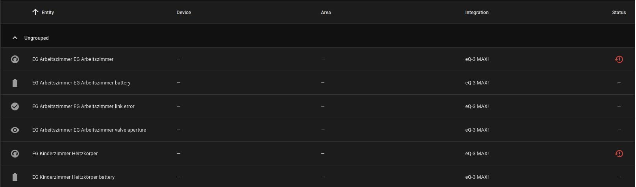Click EG Arbeitszimmer red restore status icon
The image size is (636, 187).
pyautogui.click(x=619, y=59)
